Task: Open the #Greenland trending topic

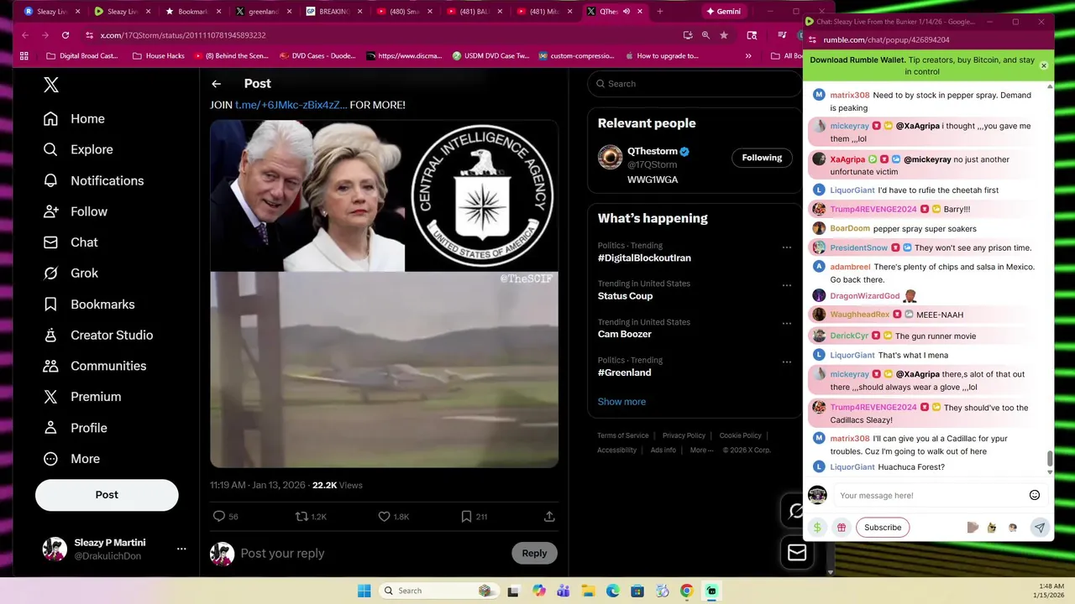Action: point(624,372)
